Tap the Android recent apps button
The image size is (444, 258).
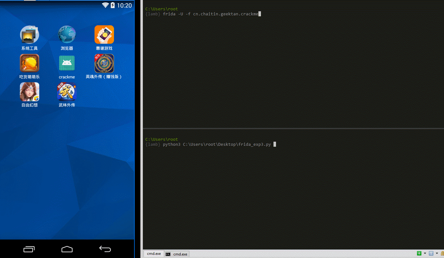click(29, 249)
